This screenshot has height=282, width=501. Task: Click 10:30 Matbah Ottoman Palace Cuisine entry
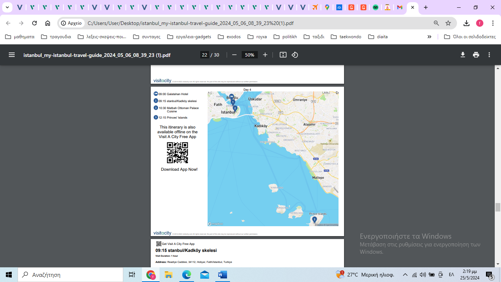click(176, 109)
